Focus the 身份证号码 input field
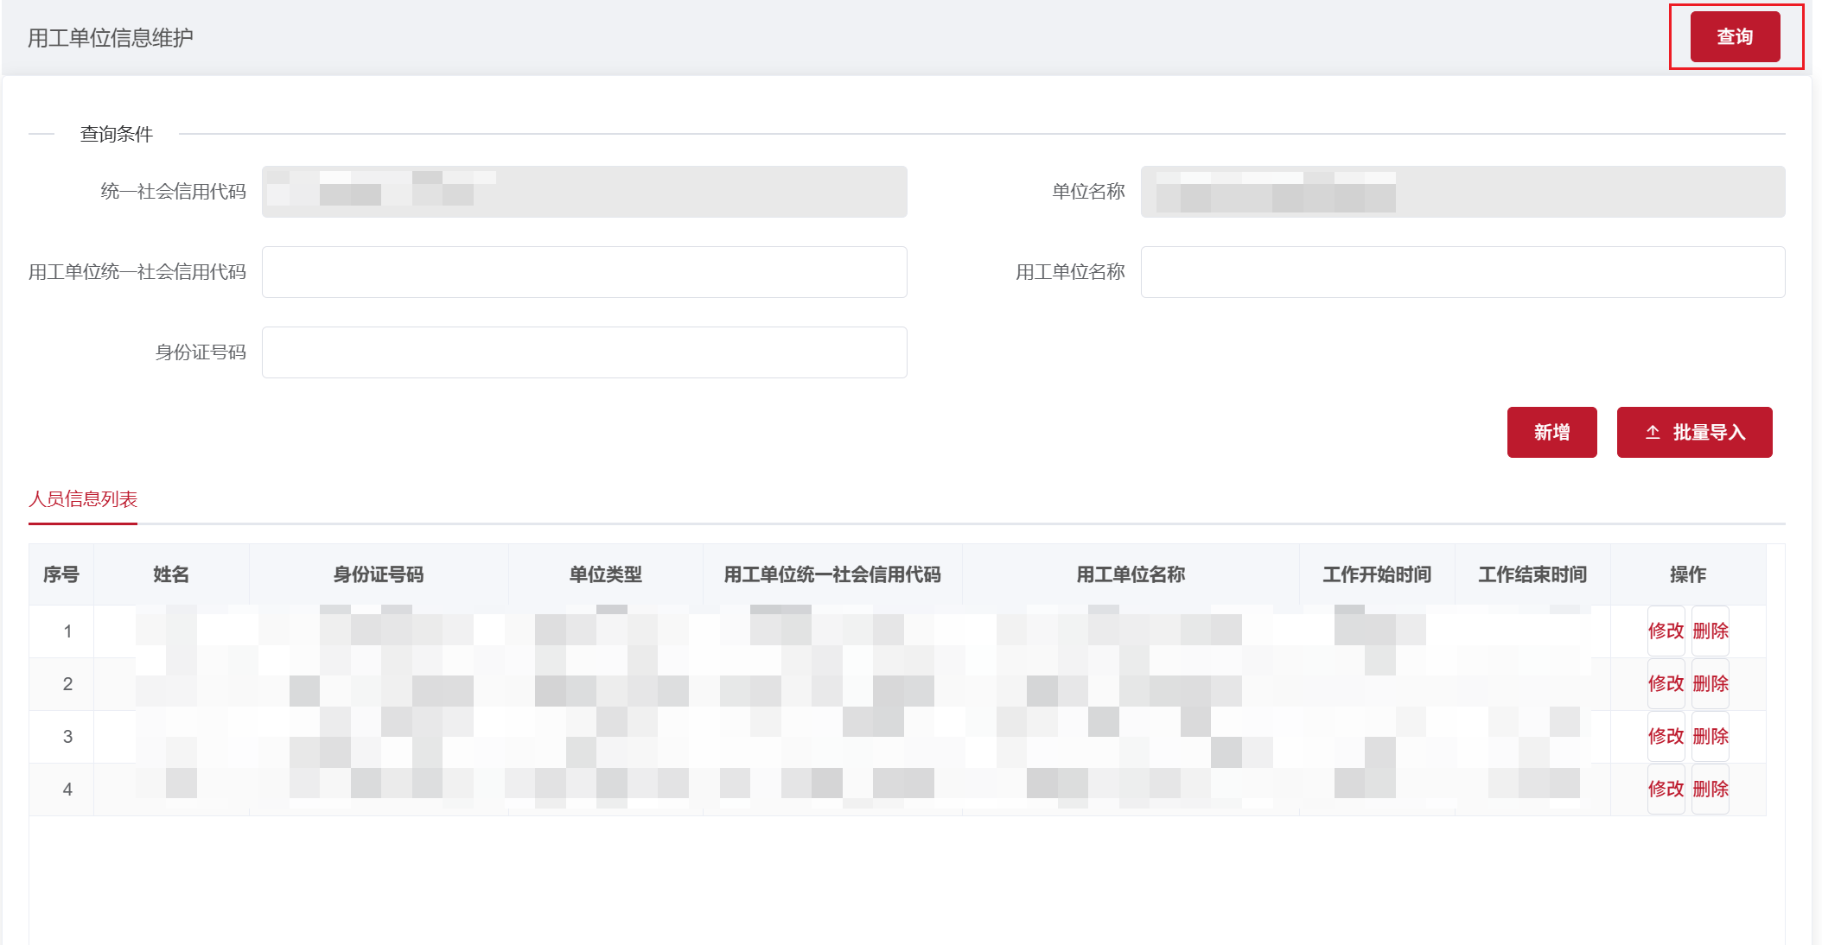The image size is (1822, 945). (584, 352)
